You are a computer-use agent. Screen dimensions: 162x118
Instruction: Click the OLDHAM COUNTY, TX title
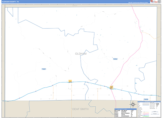pyautogui.click(x=10, y=2)
